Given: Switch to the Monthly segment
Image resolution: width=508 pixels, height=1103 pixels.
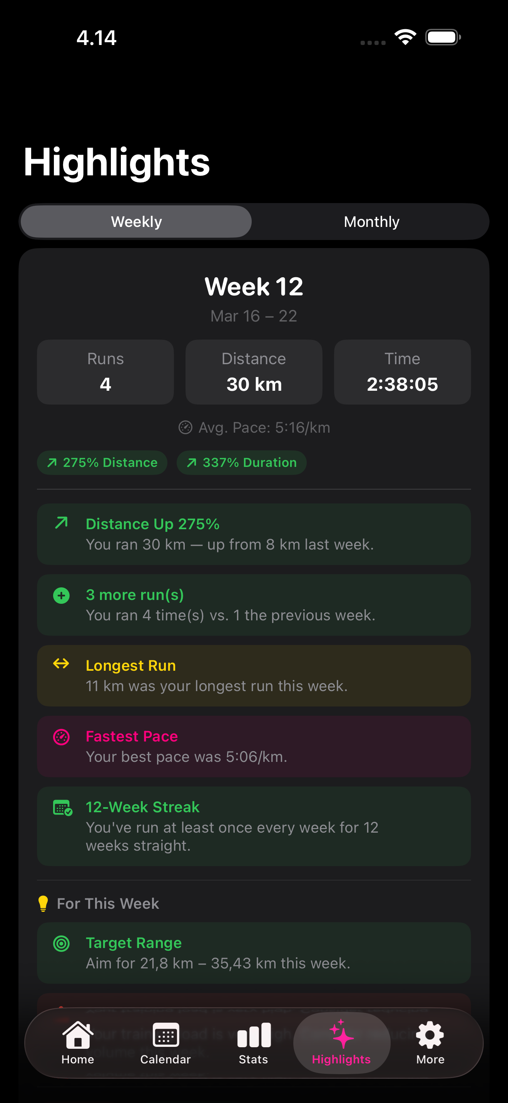Looking at the screenshot, I should tap(371, 222).
